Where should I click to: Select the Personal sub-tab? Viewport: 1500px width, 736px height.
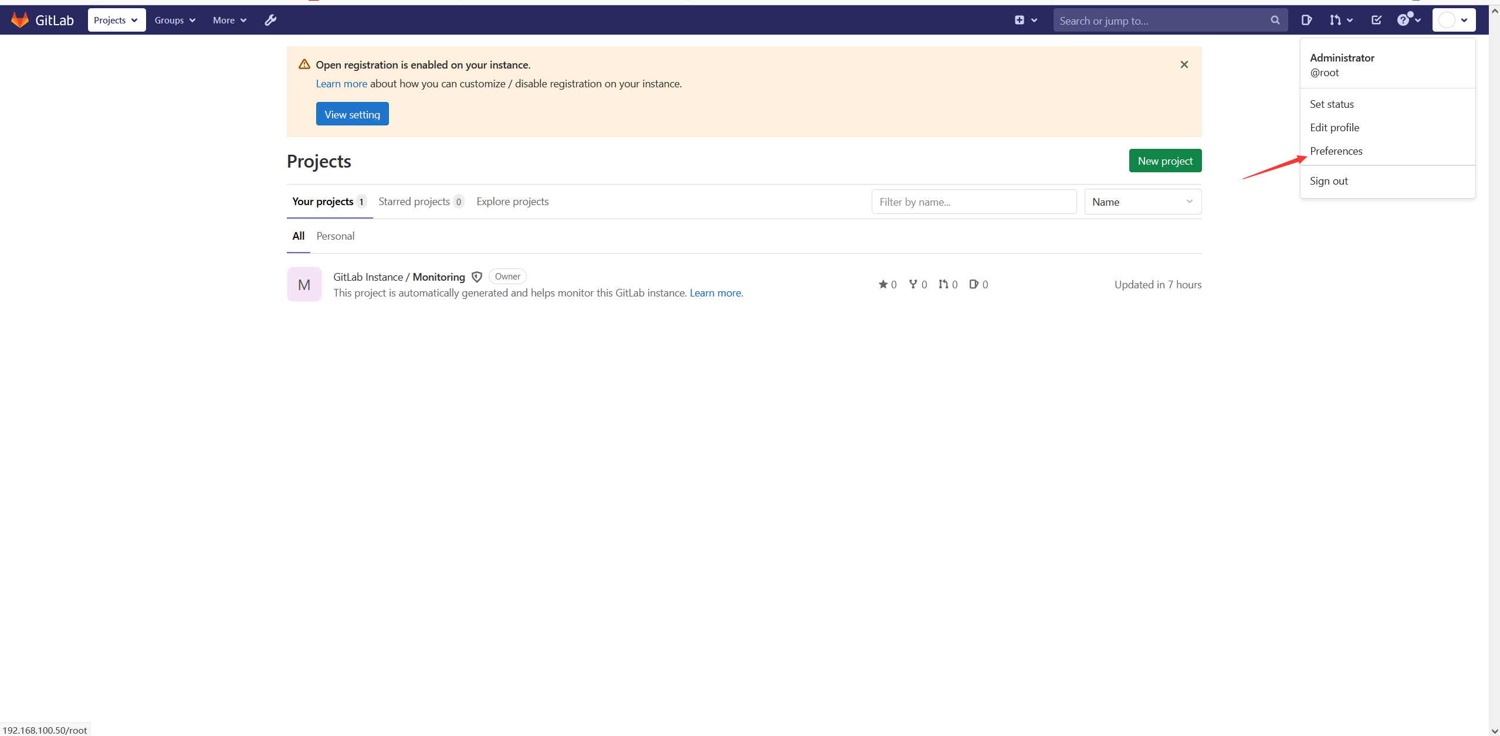pos(335,236)
